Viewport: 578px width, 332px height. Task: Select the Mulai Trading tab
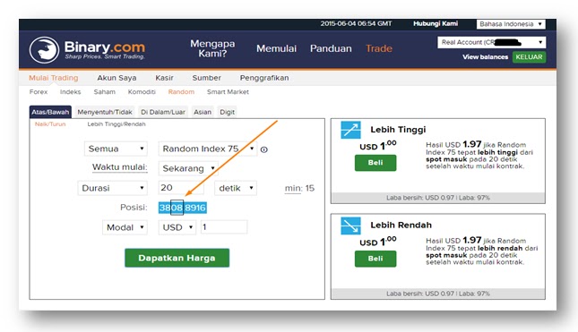click(x=54, y=78)
